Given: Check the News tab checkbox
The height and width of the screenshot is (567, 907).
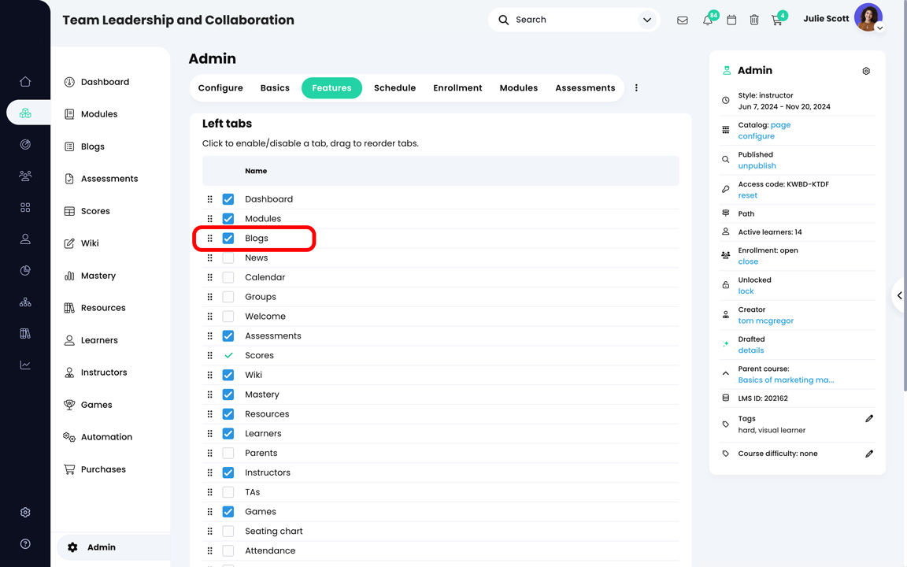Looking at the screenshot, I should coord(228,258).
